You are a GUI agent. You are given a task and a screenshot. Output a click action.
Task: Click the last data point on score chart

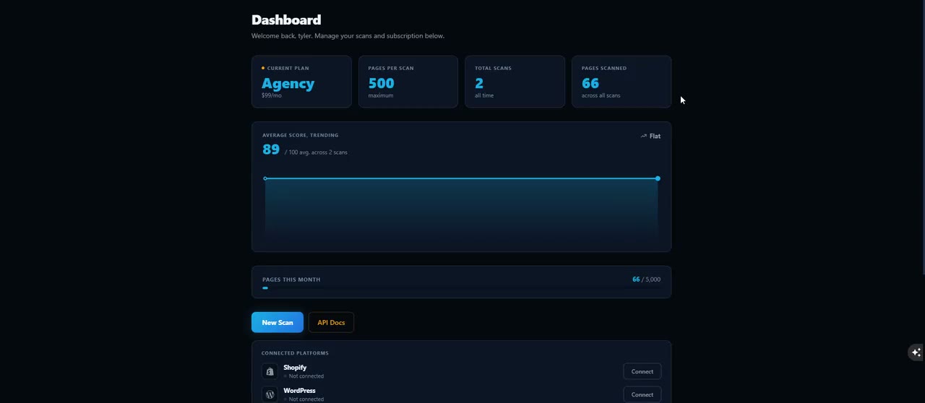(658, 178)
